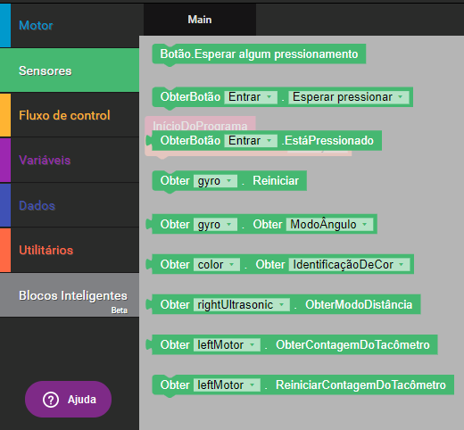The width and height of the screenshot is (464, 430).
Task: Open the rightUltrasonic dropdown
Action: (x=242, y=305)
